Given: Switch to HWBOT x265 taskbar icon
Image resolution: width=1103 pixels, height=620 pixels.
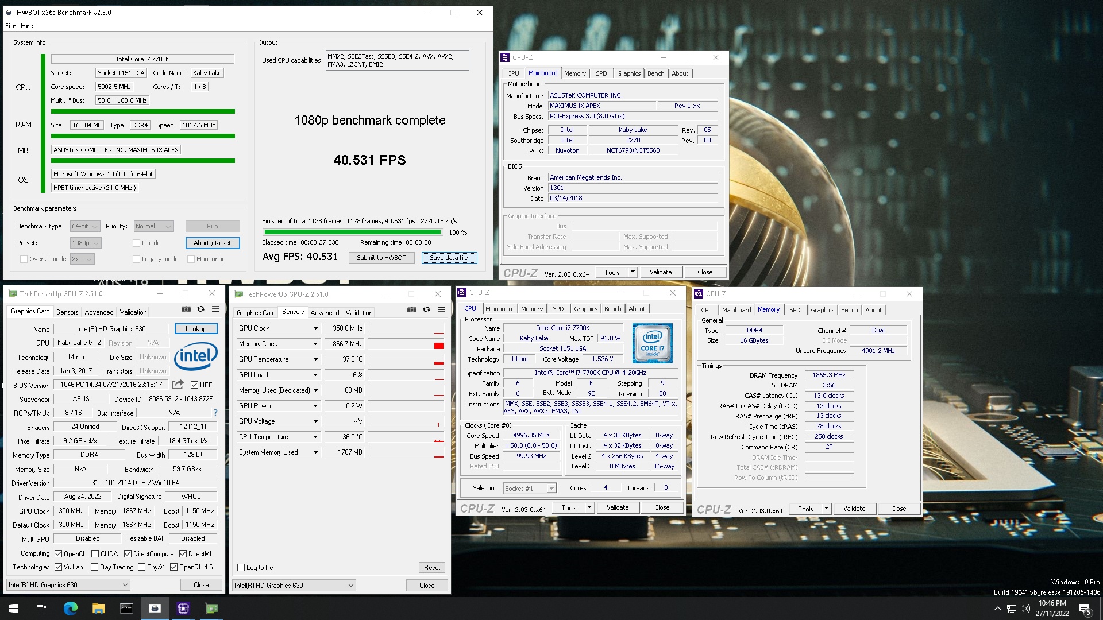Looking at the screenshot, I should point(155,609).
